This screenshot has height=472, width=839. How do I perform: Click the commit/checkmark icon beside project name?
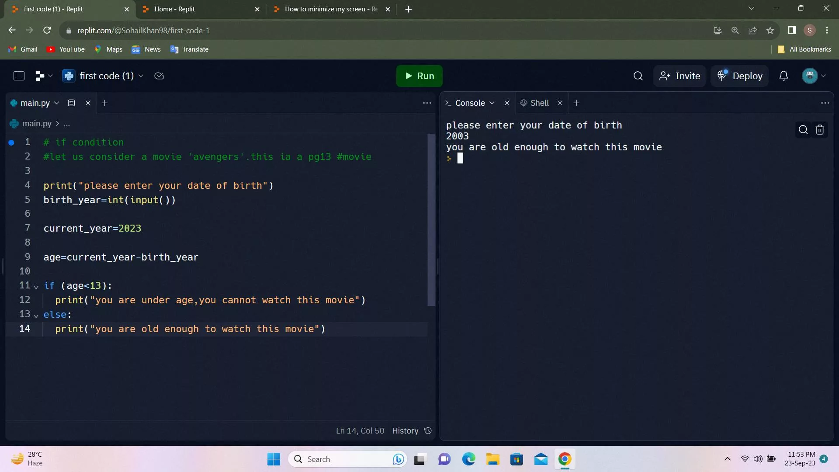point(159,76)
